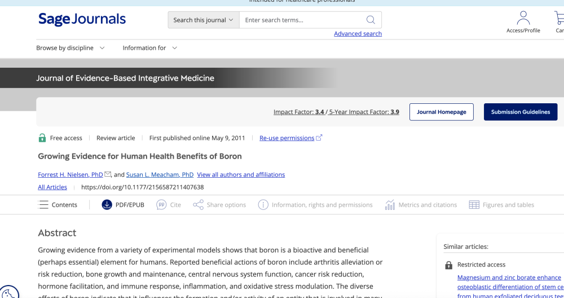Click the magnifying glass search icon
Image resolution: width=564 pixels, height=298 pixels.
point(371,20)
